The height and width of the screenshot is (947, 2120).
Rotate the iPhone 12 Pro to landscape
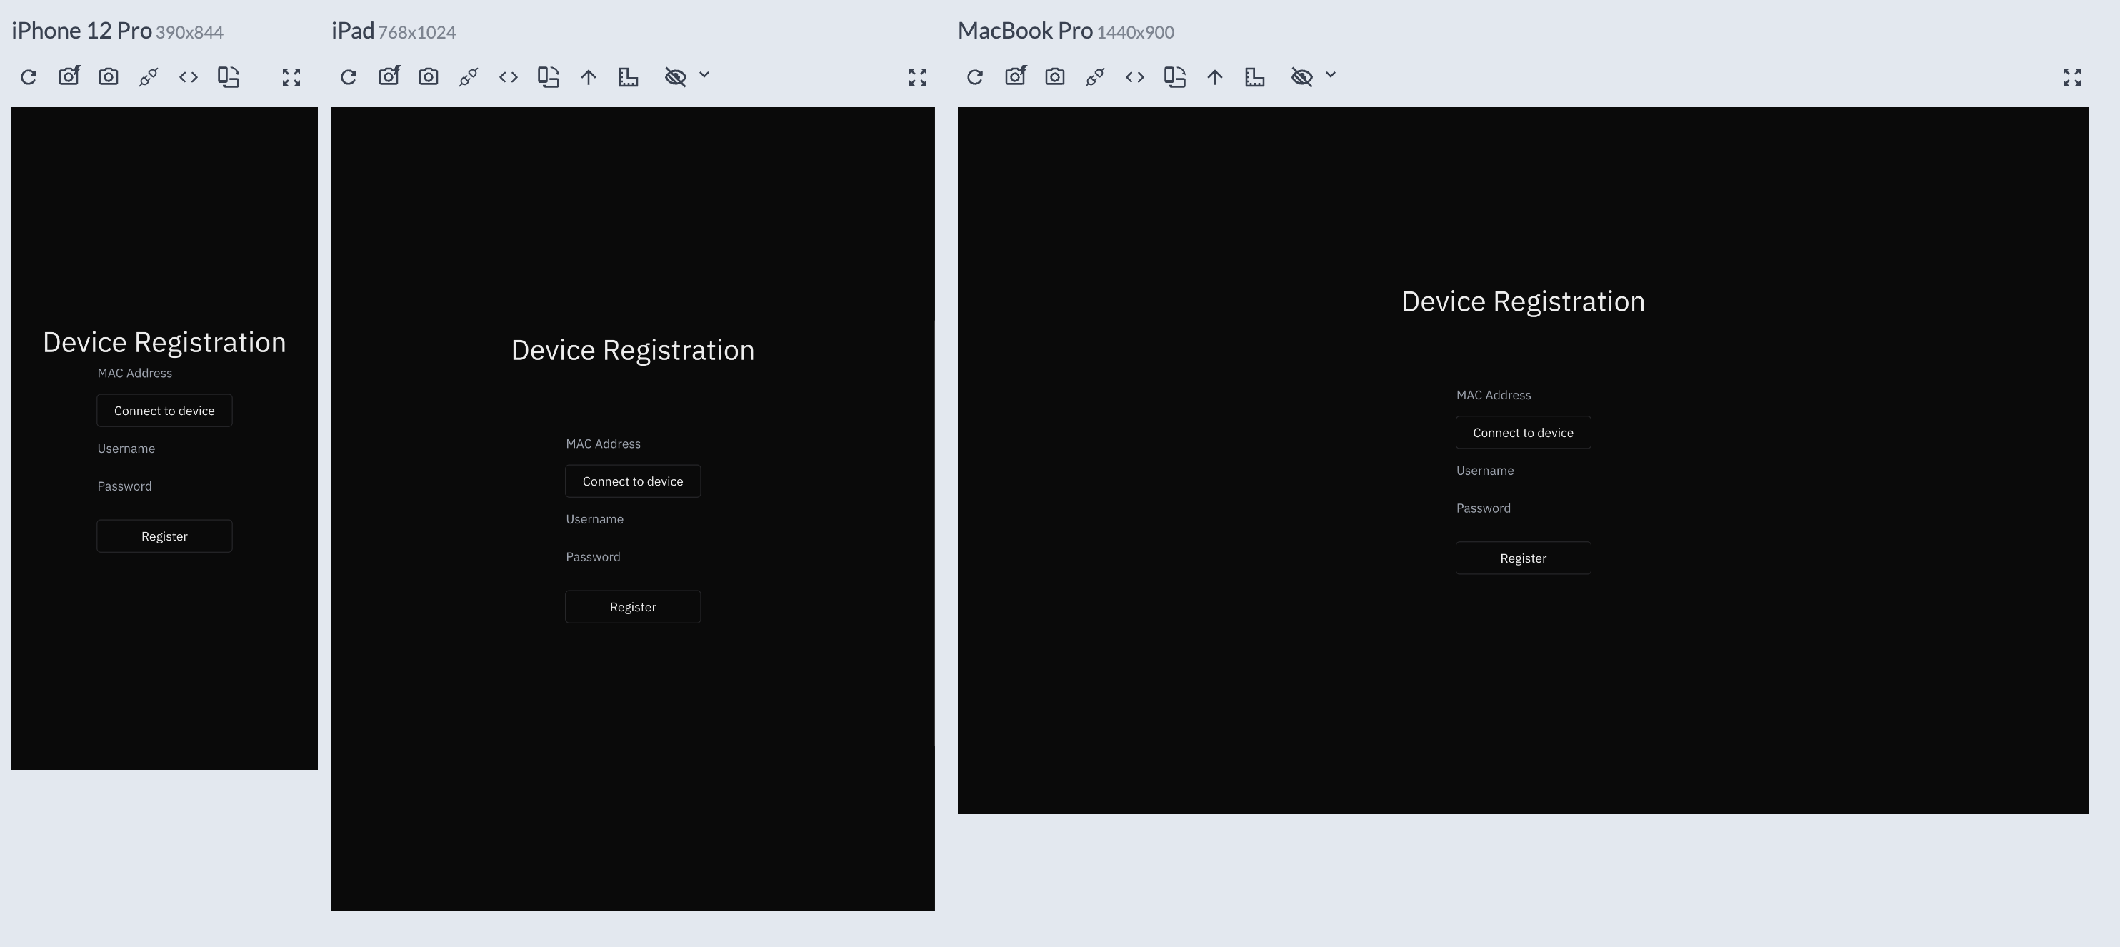[228, 76]
